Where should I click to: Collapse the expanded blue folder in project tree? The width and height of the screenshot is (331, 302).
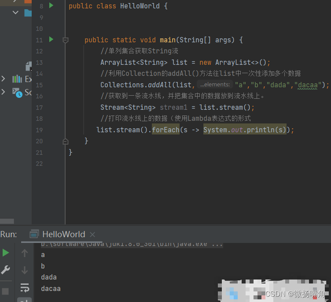click(x=16, y=12)
